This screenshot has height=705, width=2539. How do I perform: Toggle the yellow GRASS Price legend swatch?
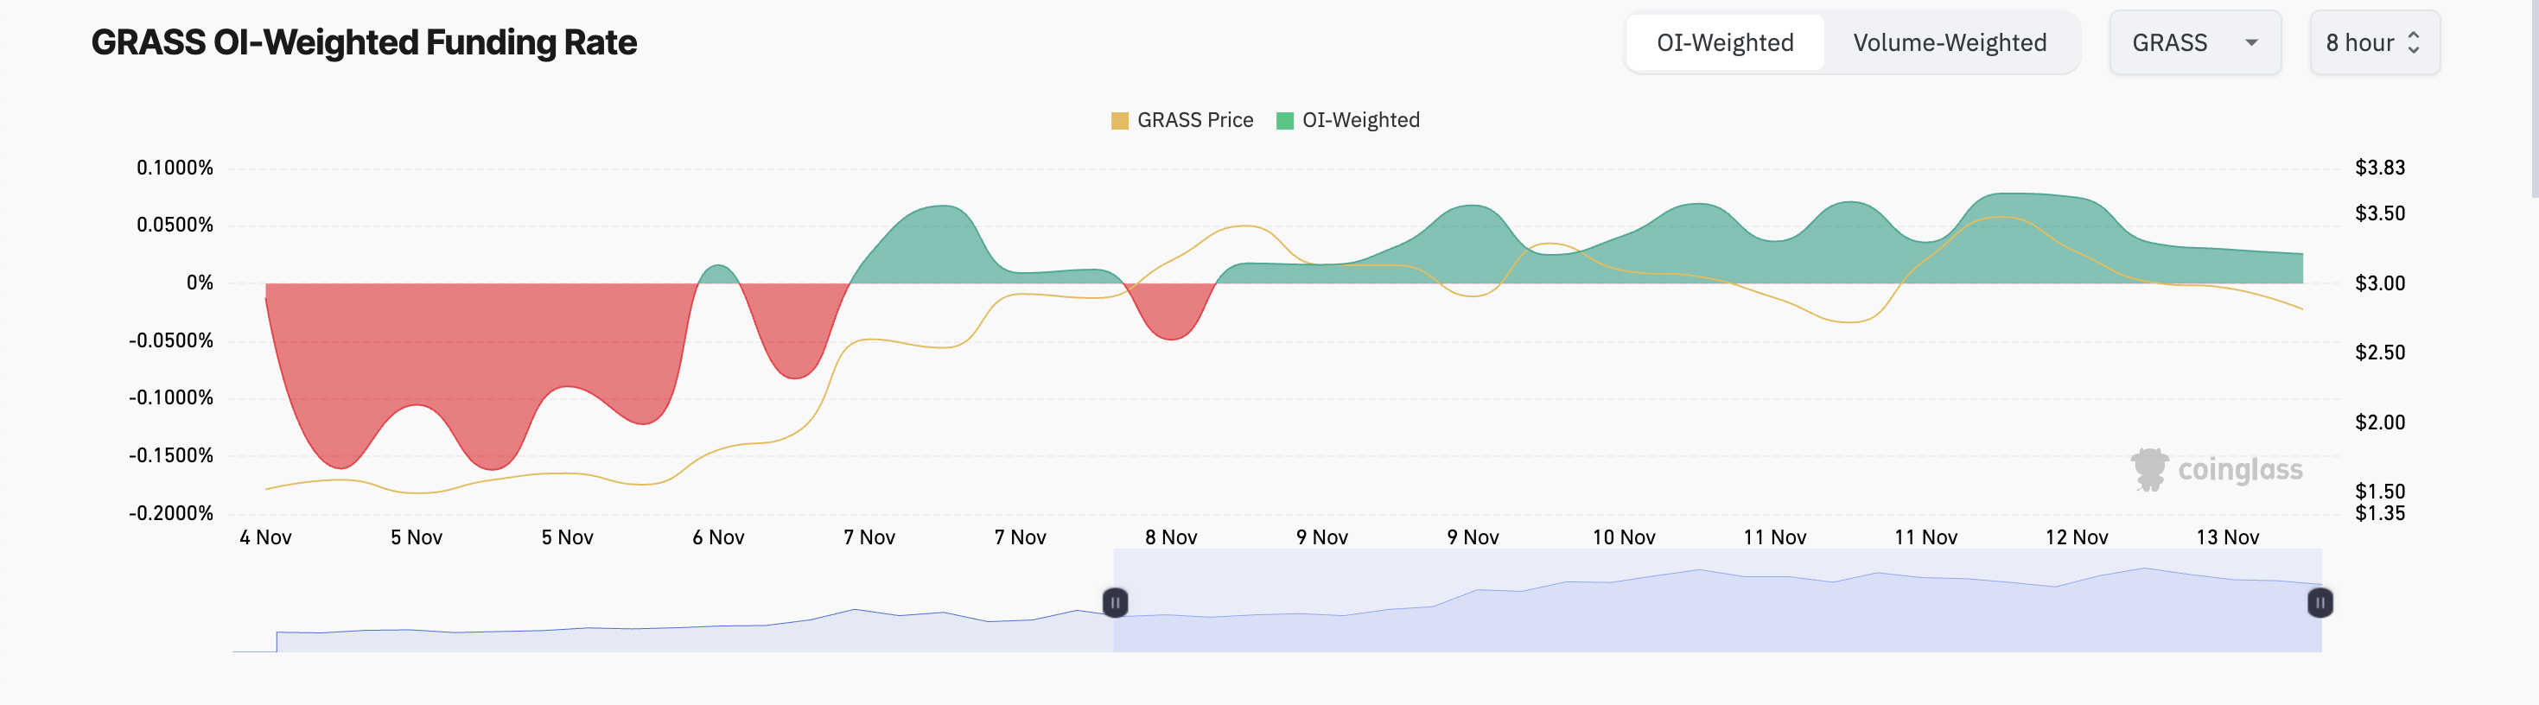(x=1120, y=120)
